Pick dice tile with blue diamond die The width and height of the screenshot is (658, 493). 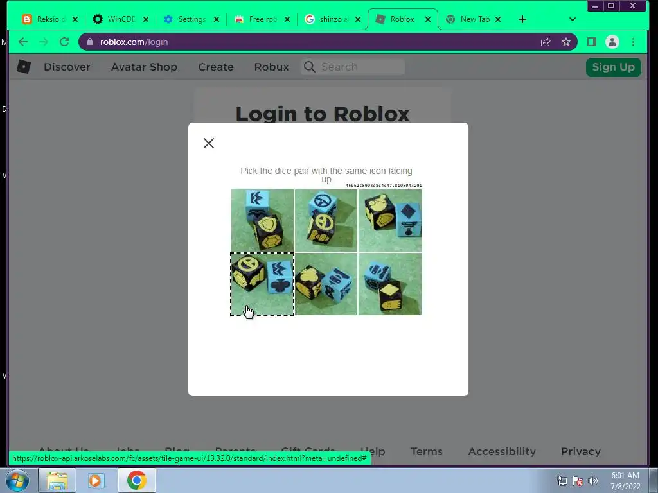click(390, 220)
